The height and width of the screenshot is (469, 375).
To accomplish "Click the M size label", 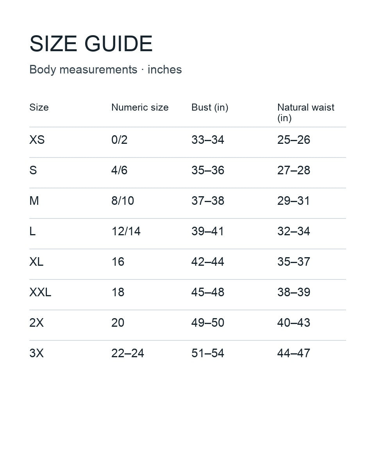I will (34, 201).
